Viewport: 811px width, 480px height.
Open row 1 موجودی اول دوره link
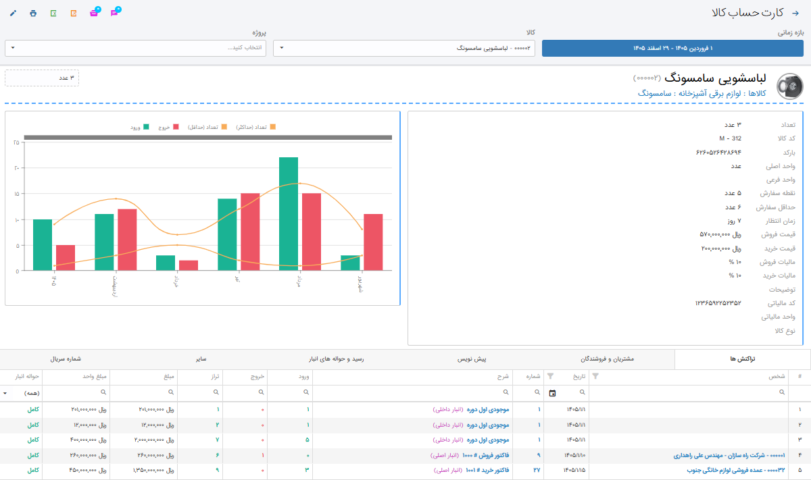(488, 410)
